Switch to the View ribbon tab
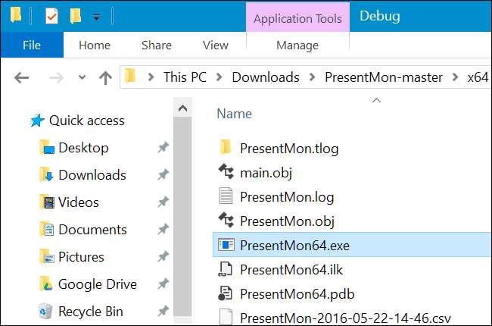492x326 pixels. click(x=215, y=45)
